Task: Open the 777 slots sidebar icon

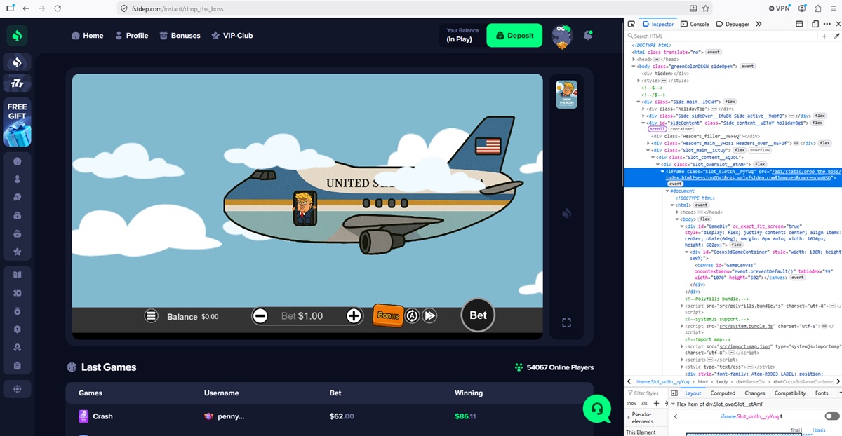Action: pos(17,83)
